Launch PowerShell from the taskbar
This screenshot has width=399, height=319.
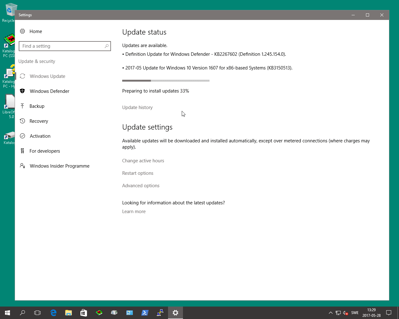pyautogui.click(x=145, y=313)
